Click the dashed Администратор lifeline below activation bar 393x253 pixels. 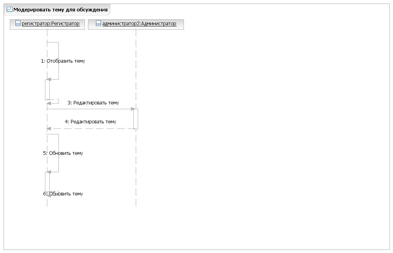[136, 167]
